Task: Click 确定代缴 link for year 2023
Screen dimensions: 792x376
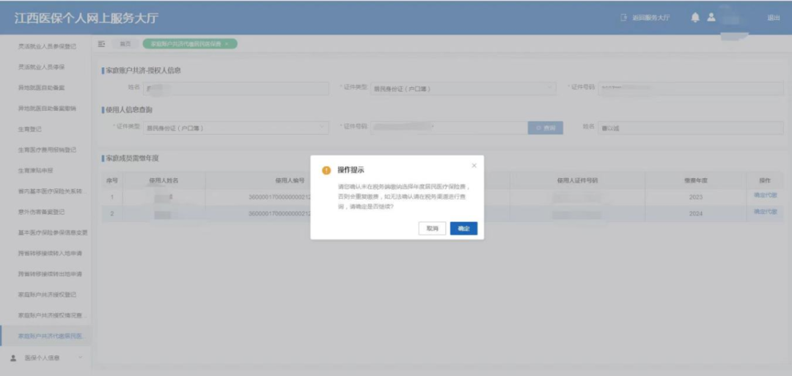Action: tap(765, 196)
